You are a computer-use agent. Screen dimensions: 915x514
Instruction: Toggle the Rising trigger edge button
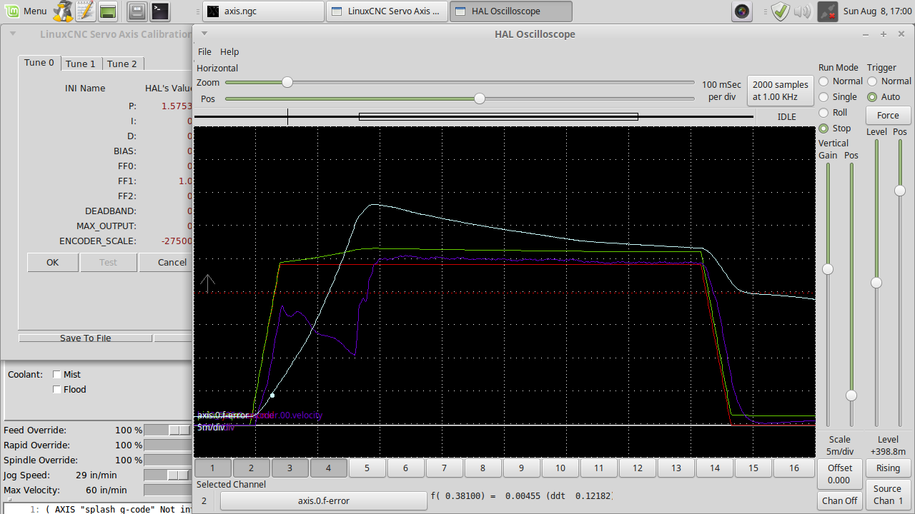tap(888, 468)
